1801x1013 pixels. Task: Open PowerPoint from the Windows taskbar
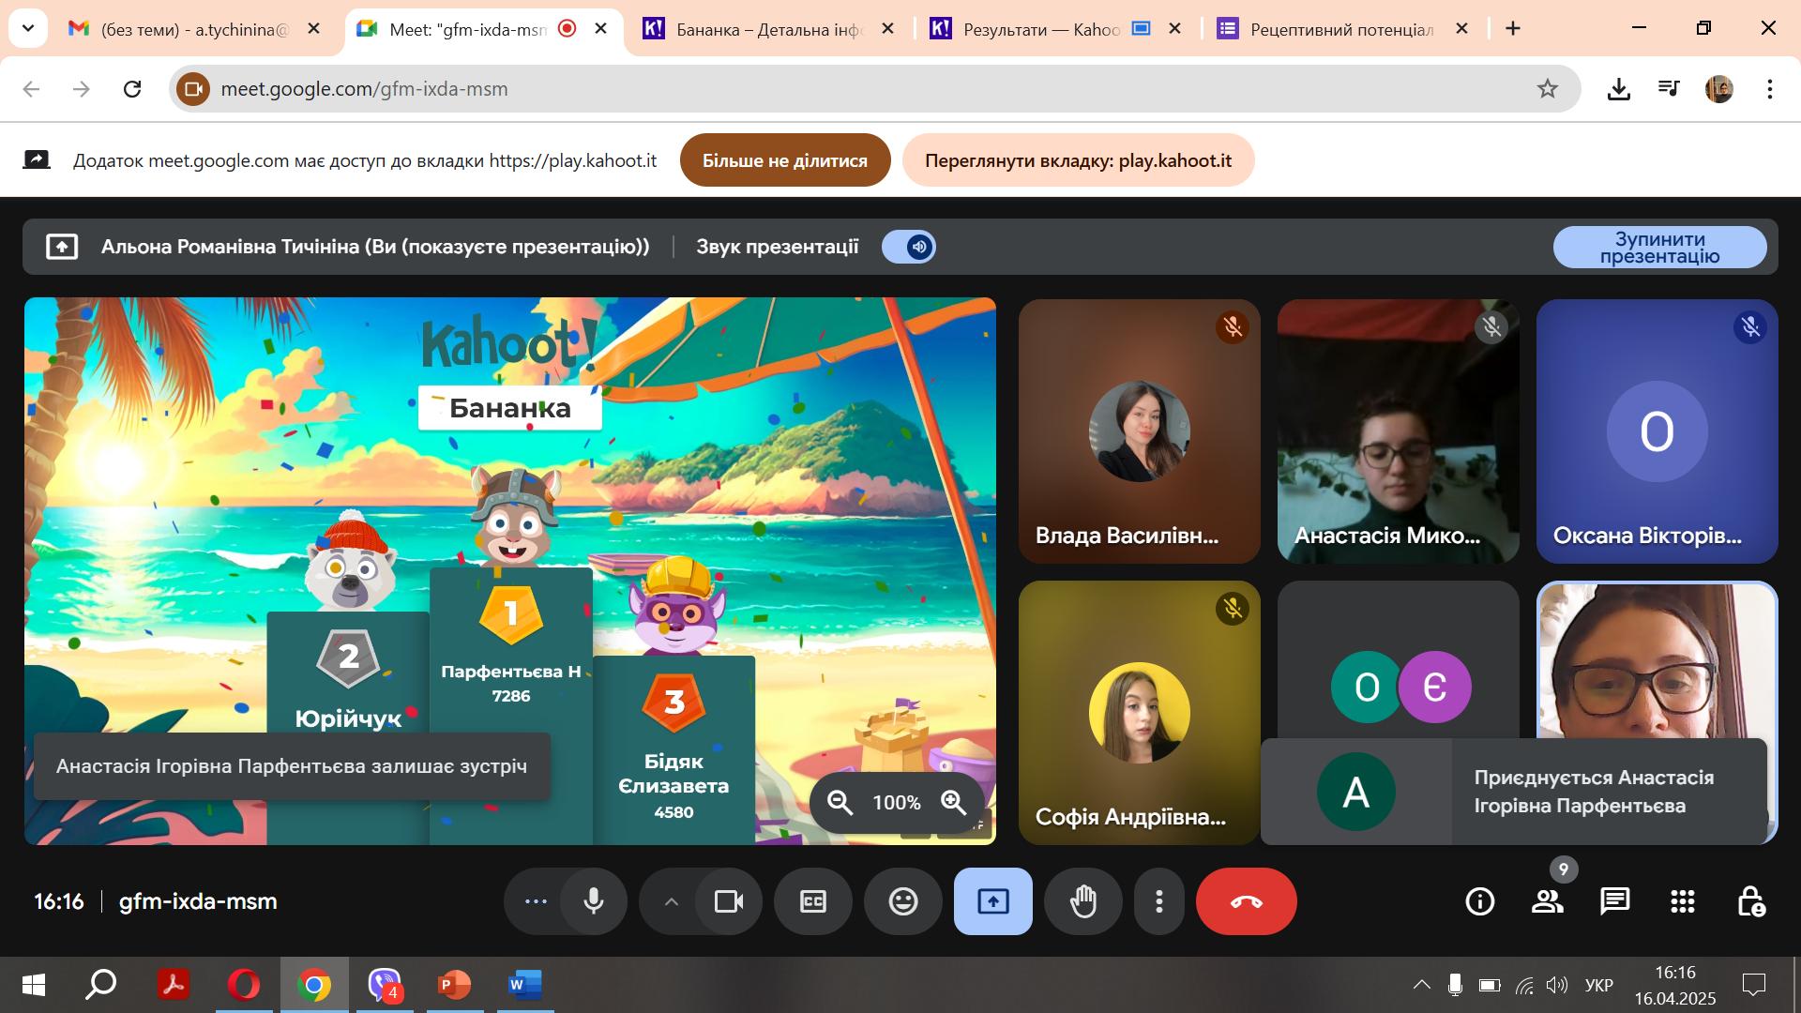pyautogui.click(x=454, y=985)
